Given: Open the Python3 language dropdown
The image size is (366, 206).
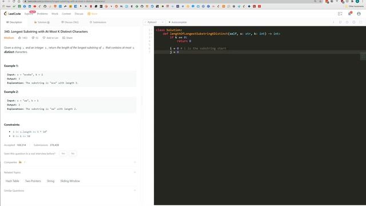Looking at the screenshot, I should pos(154,22).
